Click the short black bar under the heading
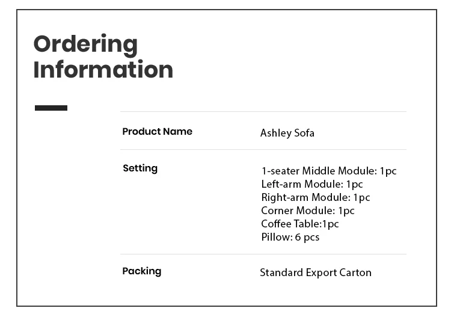Viewport: 451px width, 314px height. [51, 108]
